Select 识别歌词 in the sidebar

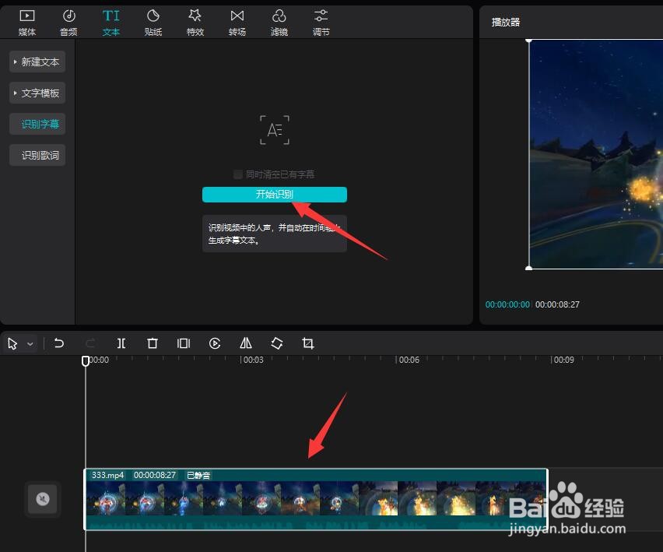[37, 155]
